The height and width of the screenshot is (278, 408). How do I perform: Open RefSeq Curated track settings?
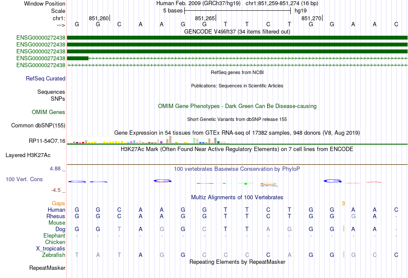click(46, 78)
